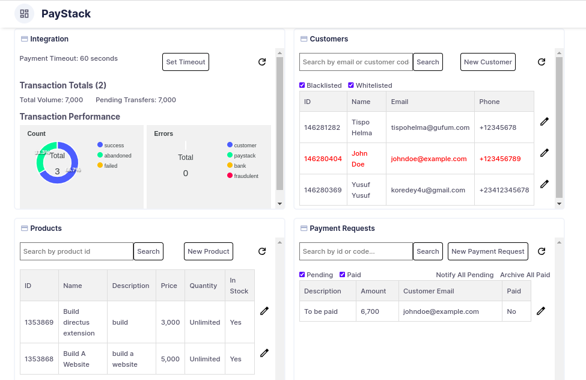Edit product Build directus extension
The width and height of the screenshot is (586, 380).
point(264,311)
